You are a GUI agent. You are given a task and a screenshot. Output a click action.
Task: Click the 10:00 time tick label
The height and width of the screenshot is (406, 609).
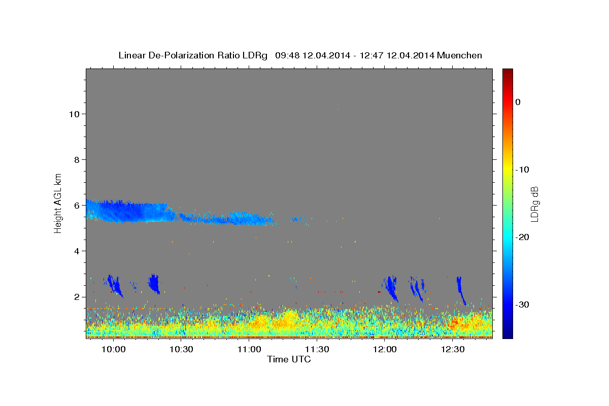click(113, 349)
